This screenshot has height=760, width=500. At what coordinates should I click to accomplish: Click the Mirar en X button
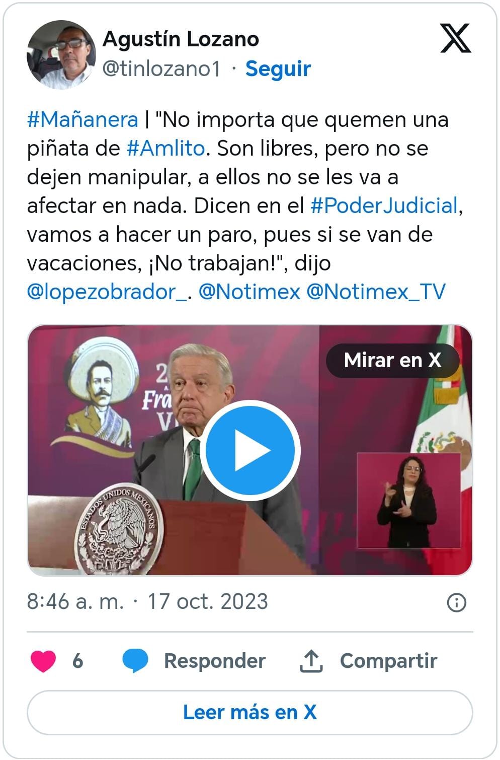[392, 361]
